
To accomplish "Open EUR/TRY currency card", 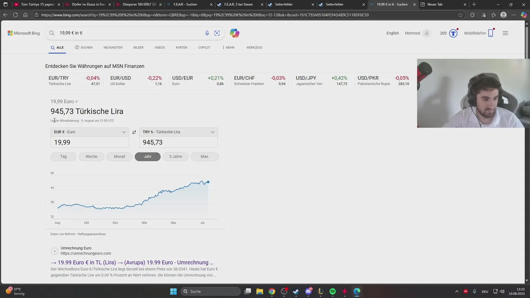I will pos(74,81).
